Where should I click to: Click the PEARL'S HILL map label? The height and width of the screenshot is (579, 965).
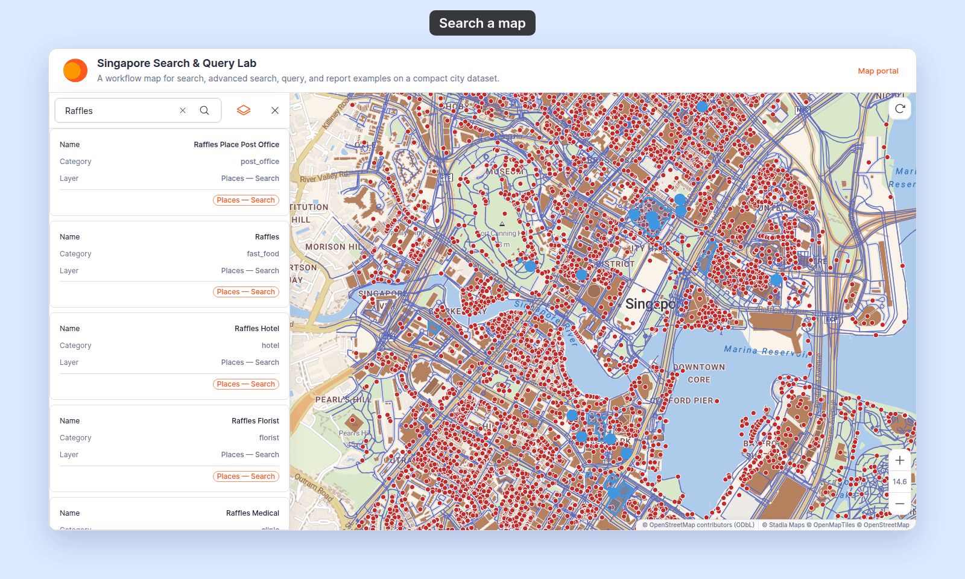pos(343,399)
